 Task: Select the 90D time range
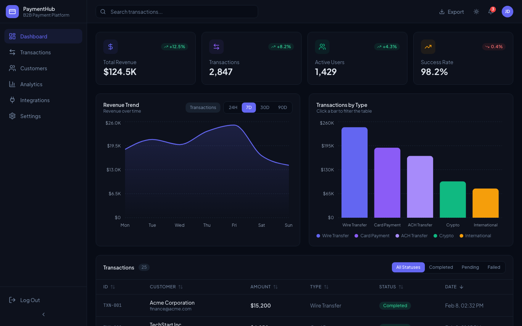[282, 108]
